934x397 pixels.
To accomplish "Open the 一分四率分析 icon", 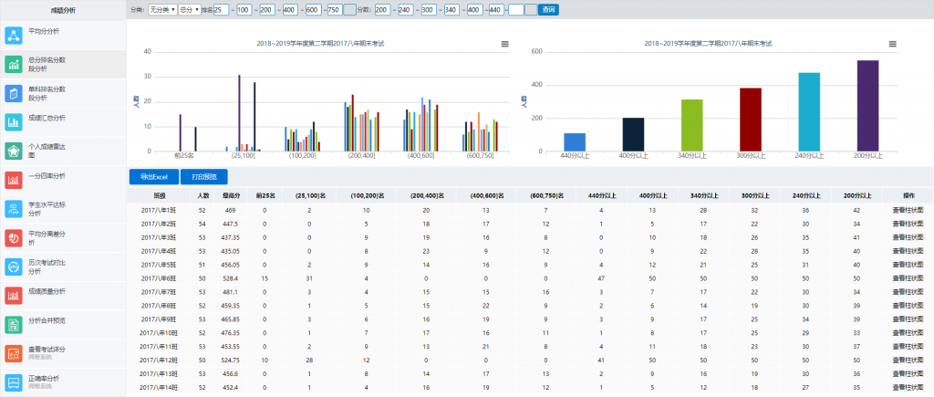I will pyautogui.click(x=14, y=180).
